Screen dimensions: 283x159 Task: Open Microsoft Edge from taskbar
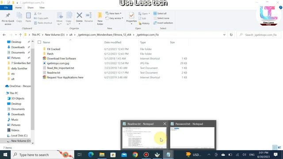click(x=91, y=155)
